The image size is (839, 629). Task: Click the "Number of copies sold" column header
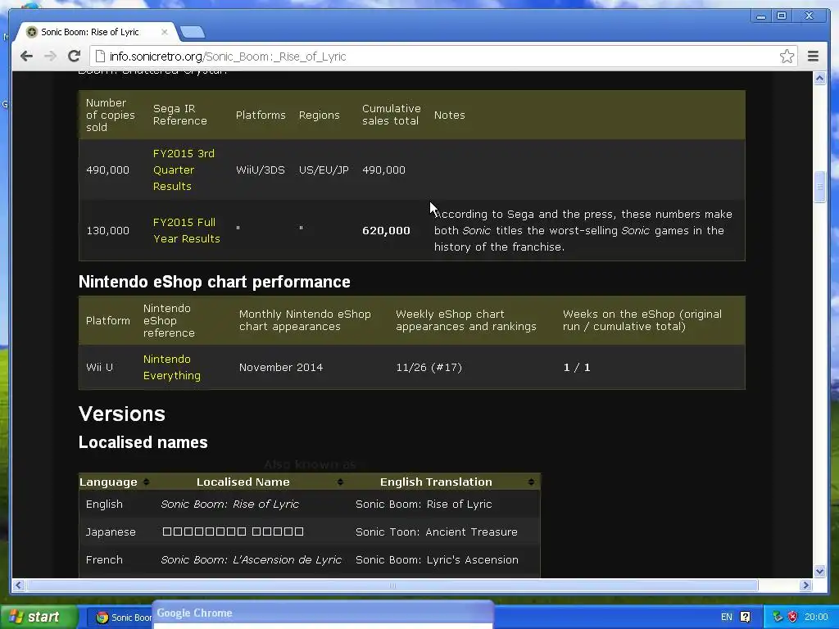pyautogui.click(x=111, y=115)
